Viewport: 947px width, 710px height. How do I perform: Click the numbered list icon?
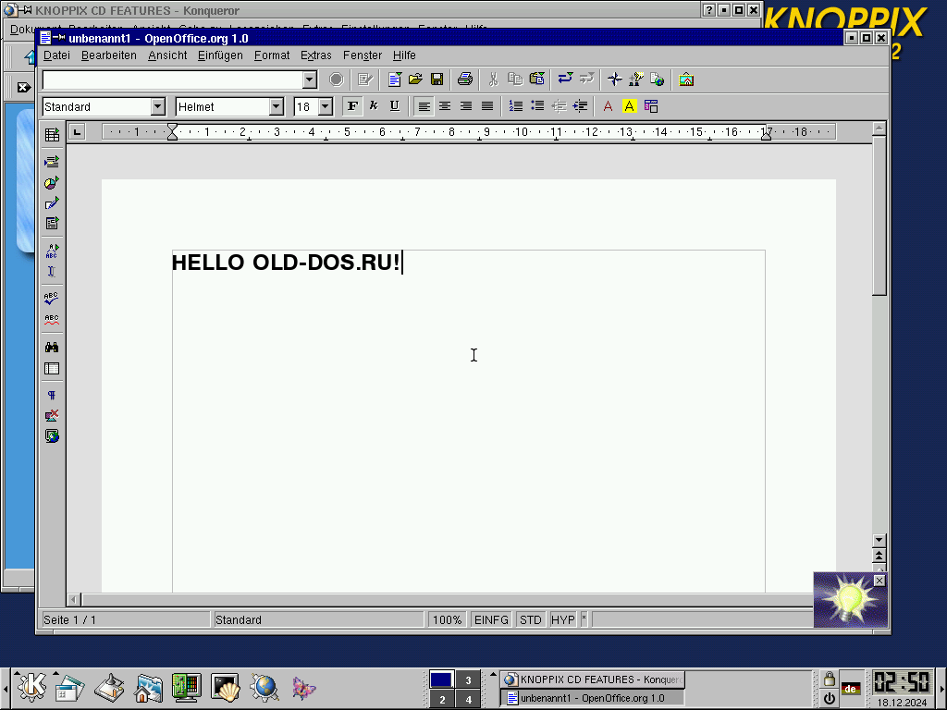tap(516, 106)
